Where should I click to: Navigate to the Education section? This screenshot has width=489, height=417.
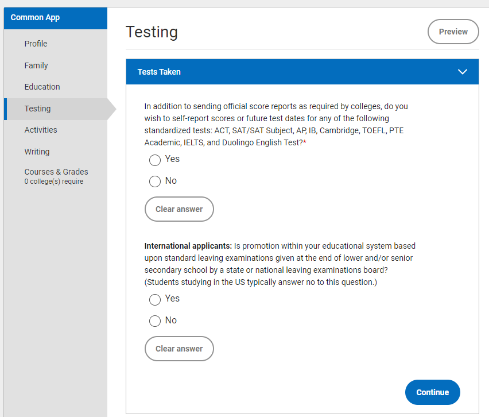point(42,87)
